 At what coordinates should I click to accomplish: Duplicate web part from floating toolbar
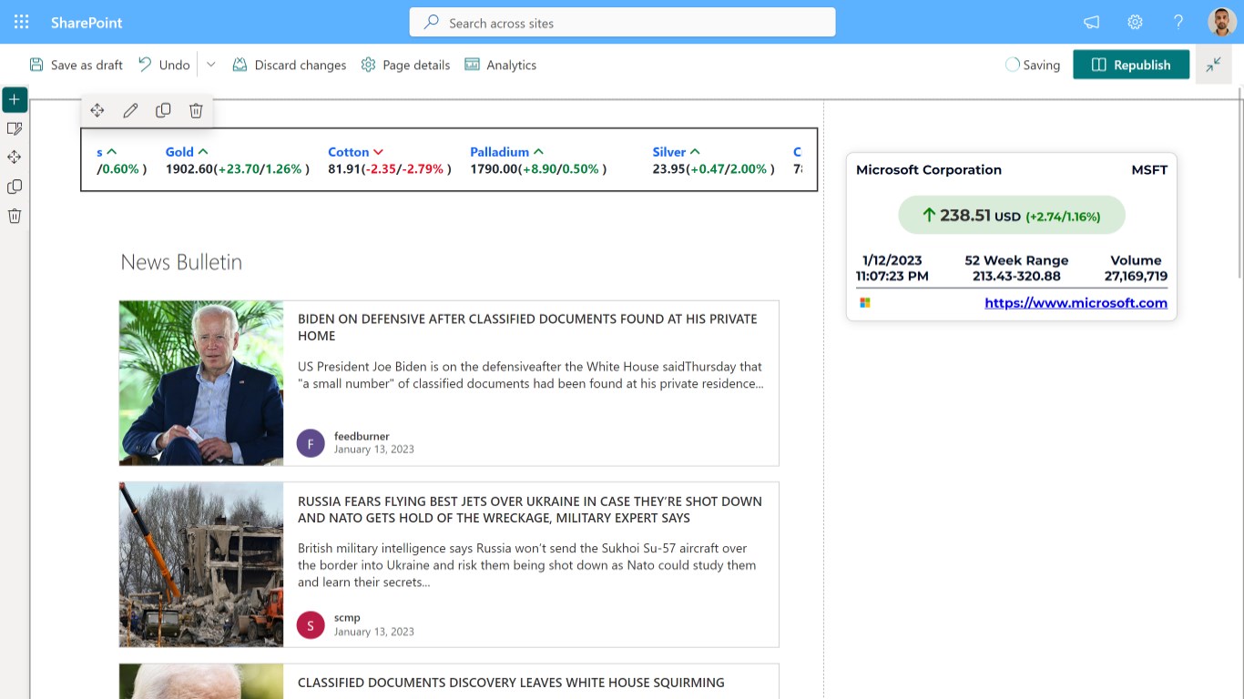[x=163, y=110]
